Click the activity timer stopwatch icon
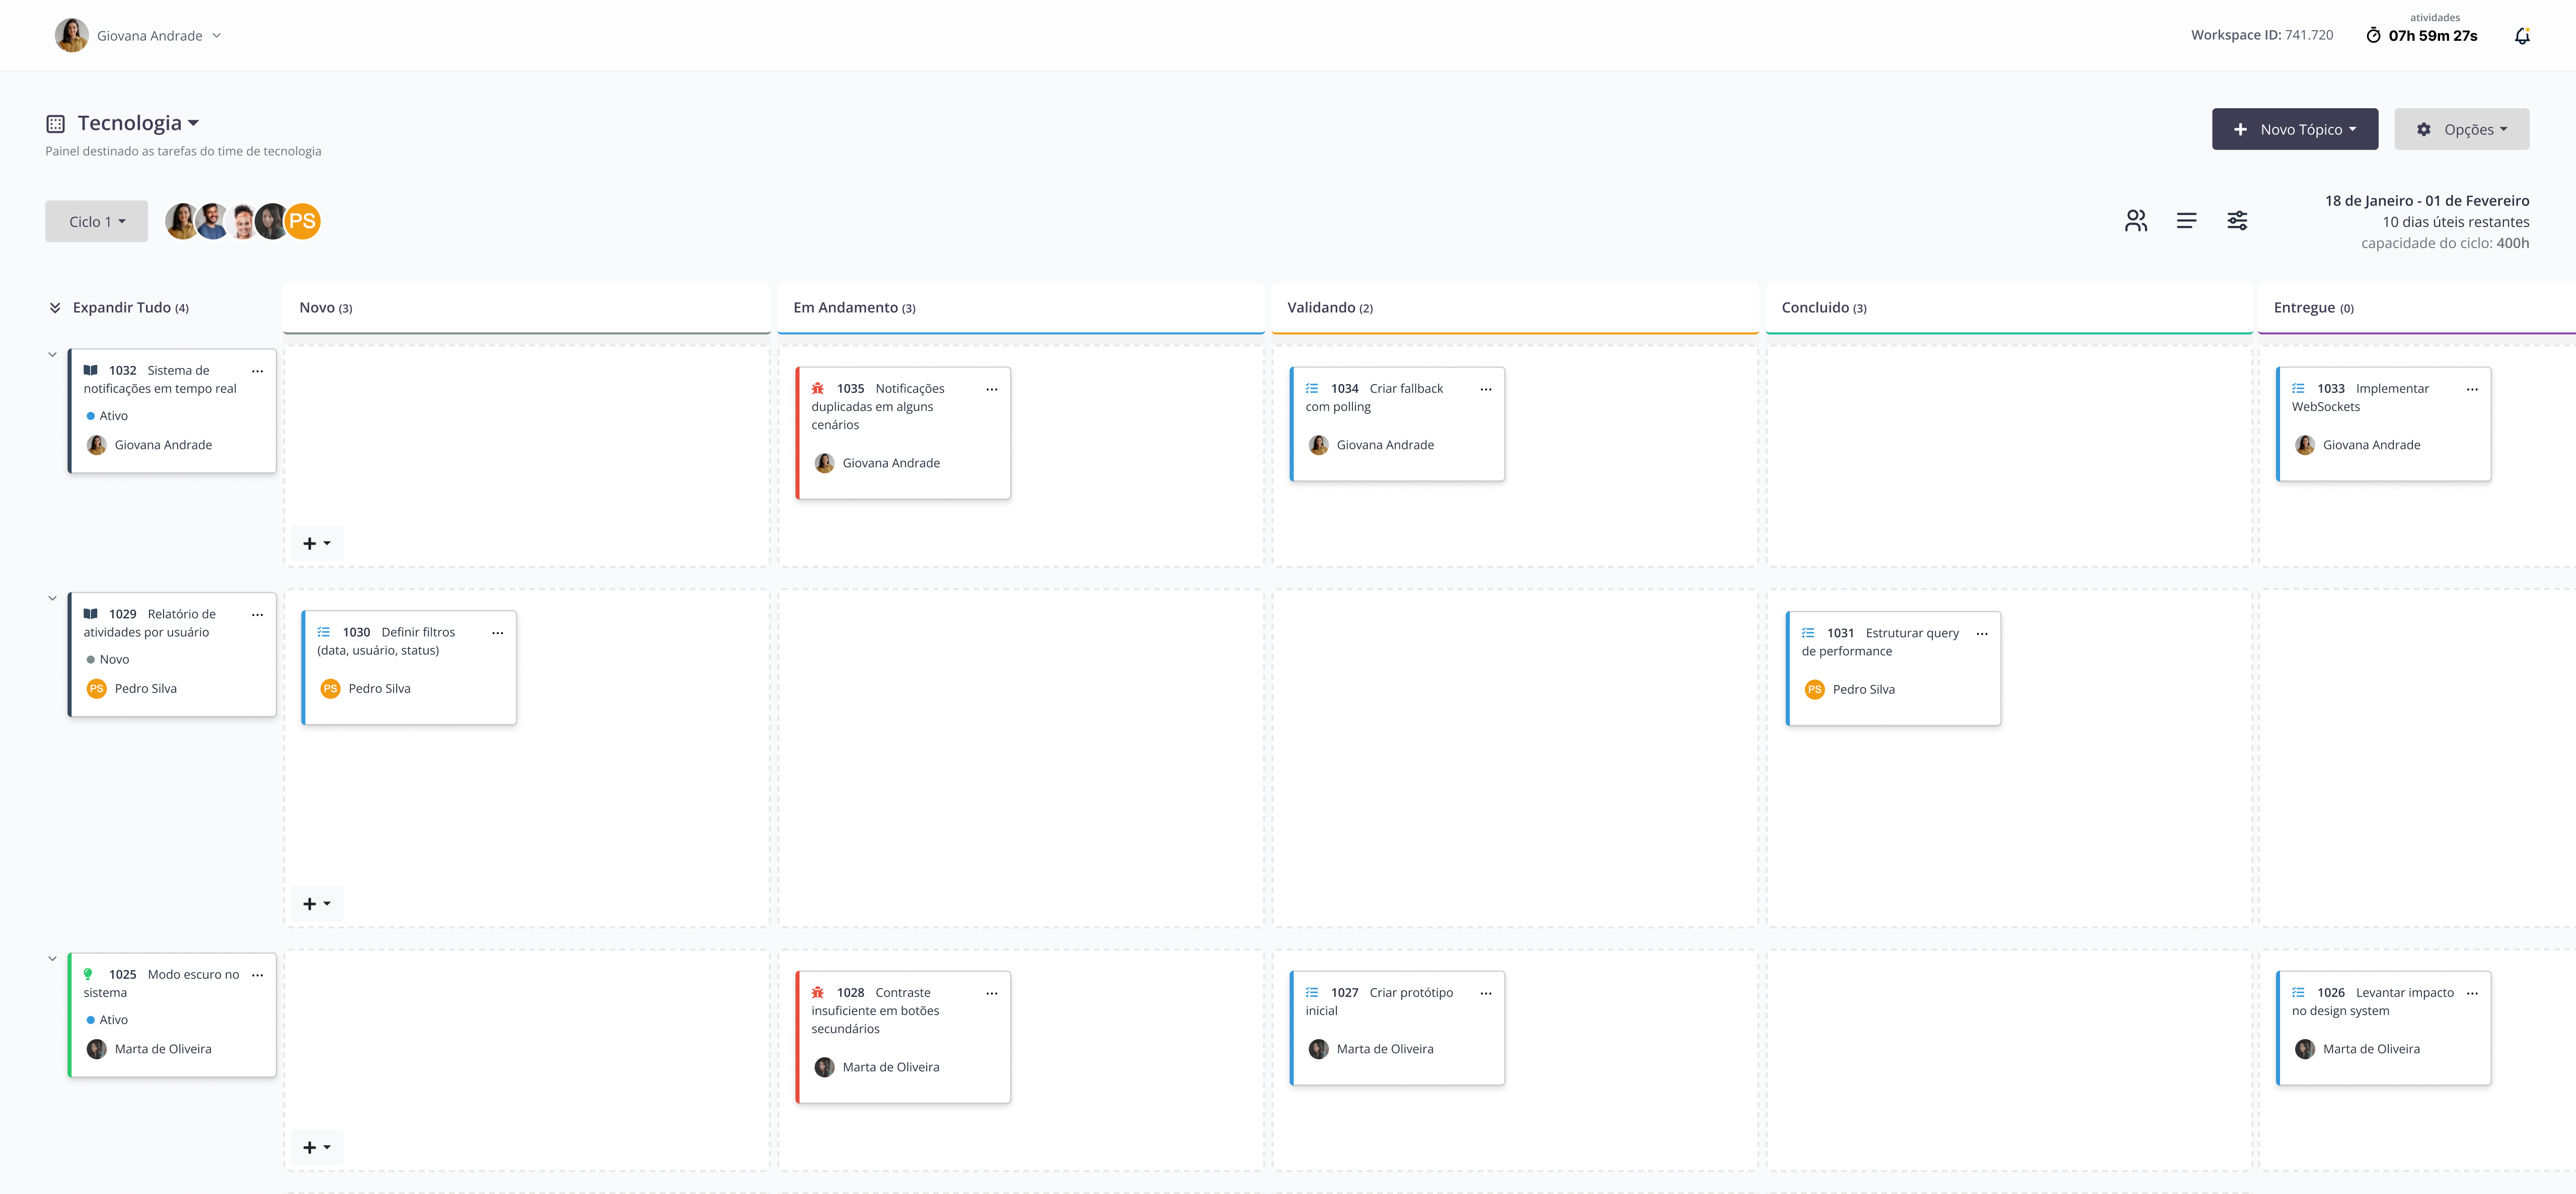Screen dimensions: 2576x1194 pyautogui.click(x=2373, y=36)
